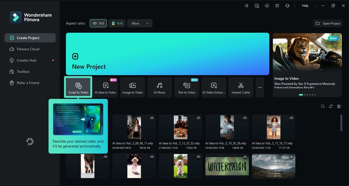The width and height of the screenshot is (349, 186).
Task: Open the Script to Video tool
Action: pyautogui.click(x=78, y=87)
